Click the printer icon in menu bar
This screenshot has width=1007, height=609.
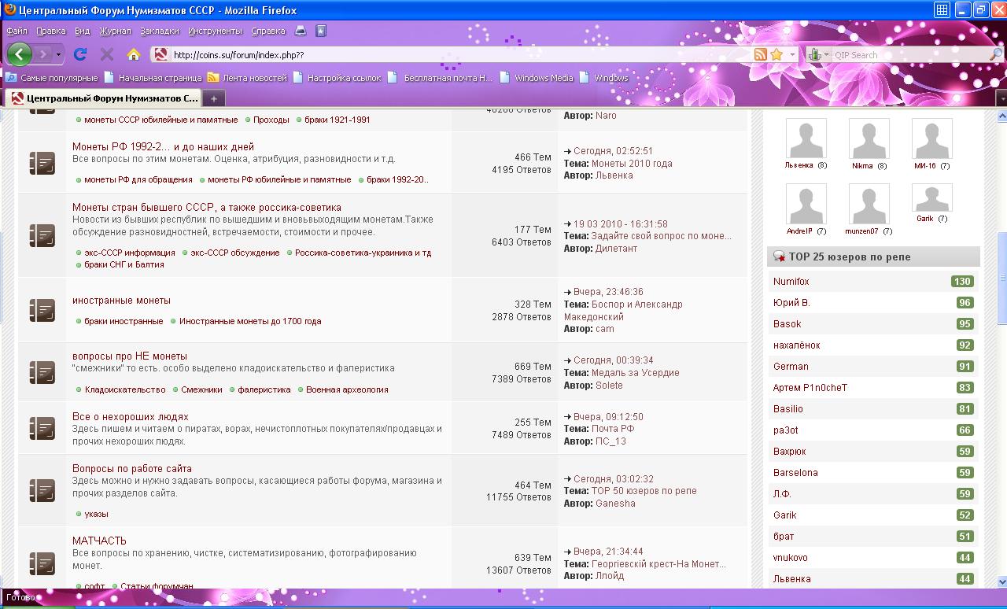pos(300,31)
